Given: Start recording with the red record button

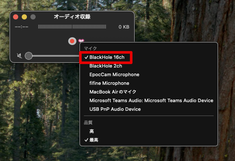Looking at the screenshot, I should tap(72, 41).
